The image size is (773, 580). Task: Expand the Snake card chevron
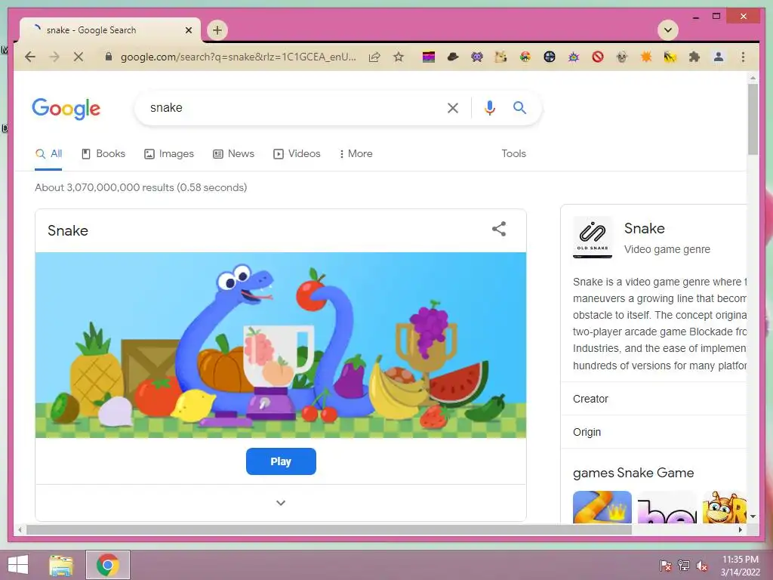281,502
